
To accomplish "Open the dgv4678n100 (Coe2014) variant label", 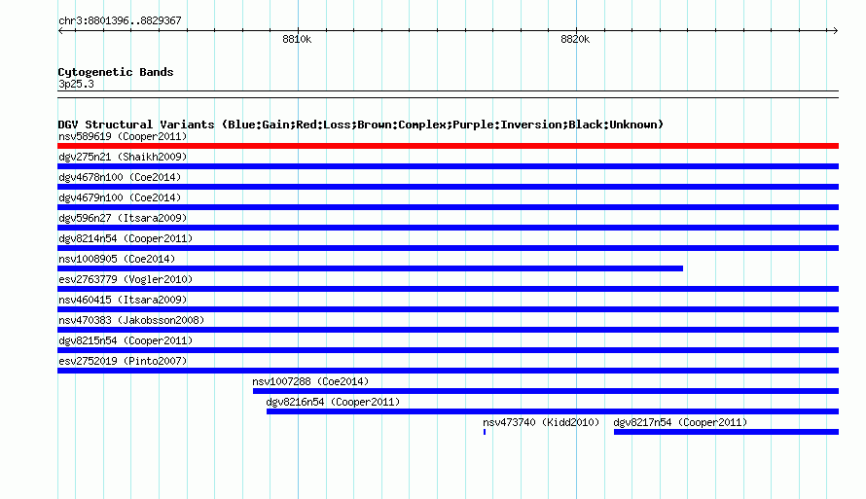I will pos(120,177).
